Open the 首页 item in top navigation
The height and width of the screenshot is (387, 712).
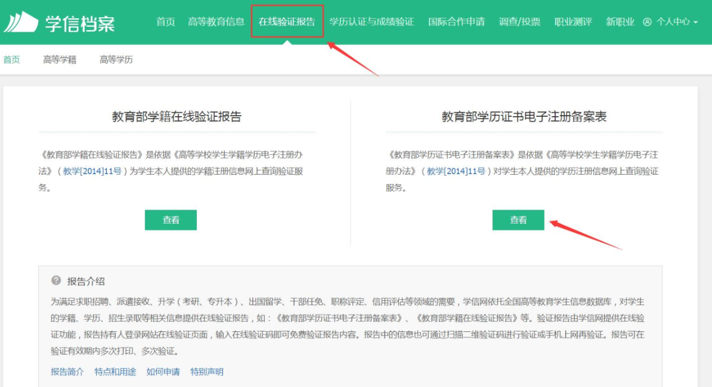pyautogui.click(x=166, y=22)
